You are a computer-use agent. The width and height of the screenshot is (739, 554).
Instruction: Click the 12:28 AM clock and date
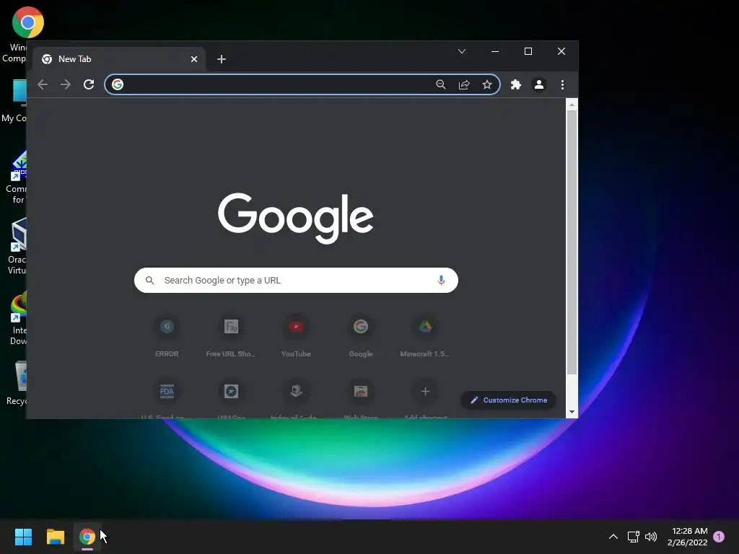click(688, 537)
